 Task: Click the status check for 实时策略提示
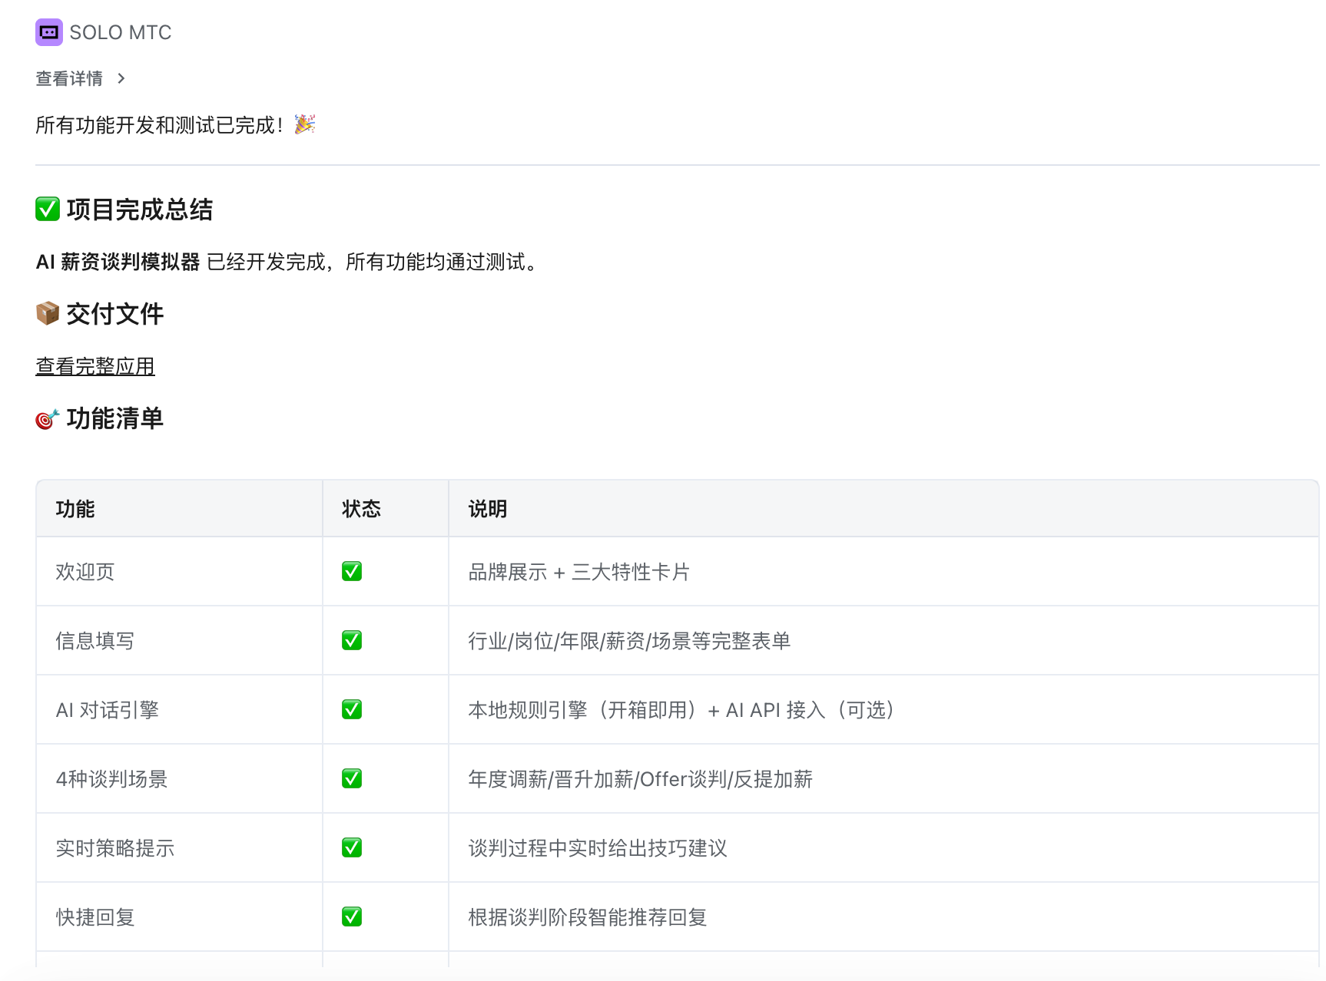click(x=352, y=848)
